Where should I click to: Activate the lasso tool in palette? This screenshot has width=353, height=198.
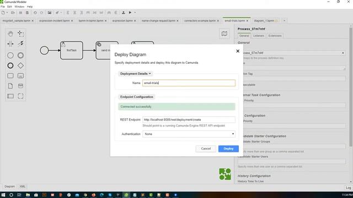(20, 34)
